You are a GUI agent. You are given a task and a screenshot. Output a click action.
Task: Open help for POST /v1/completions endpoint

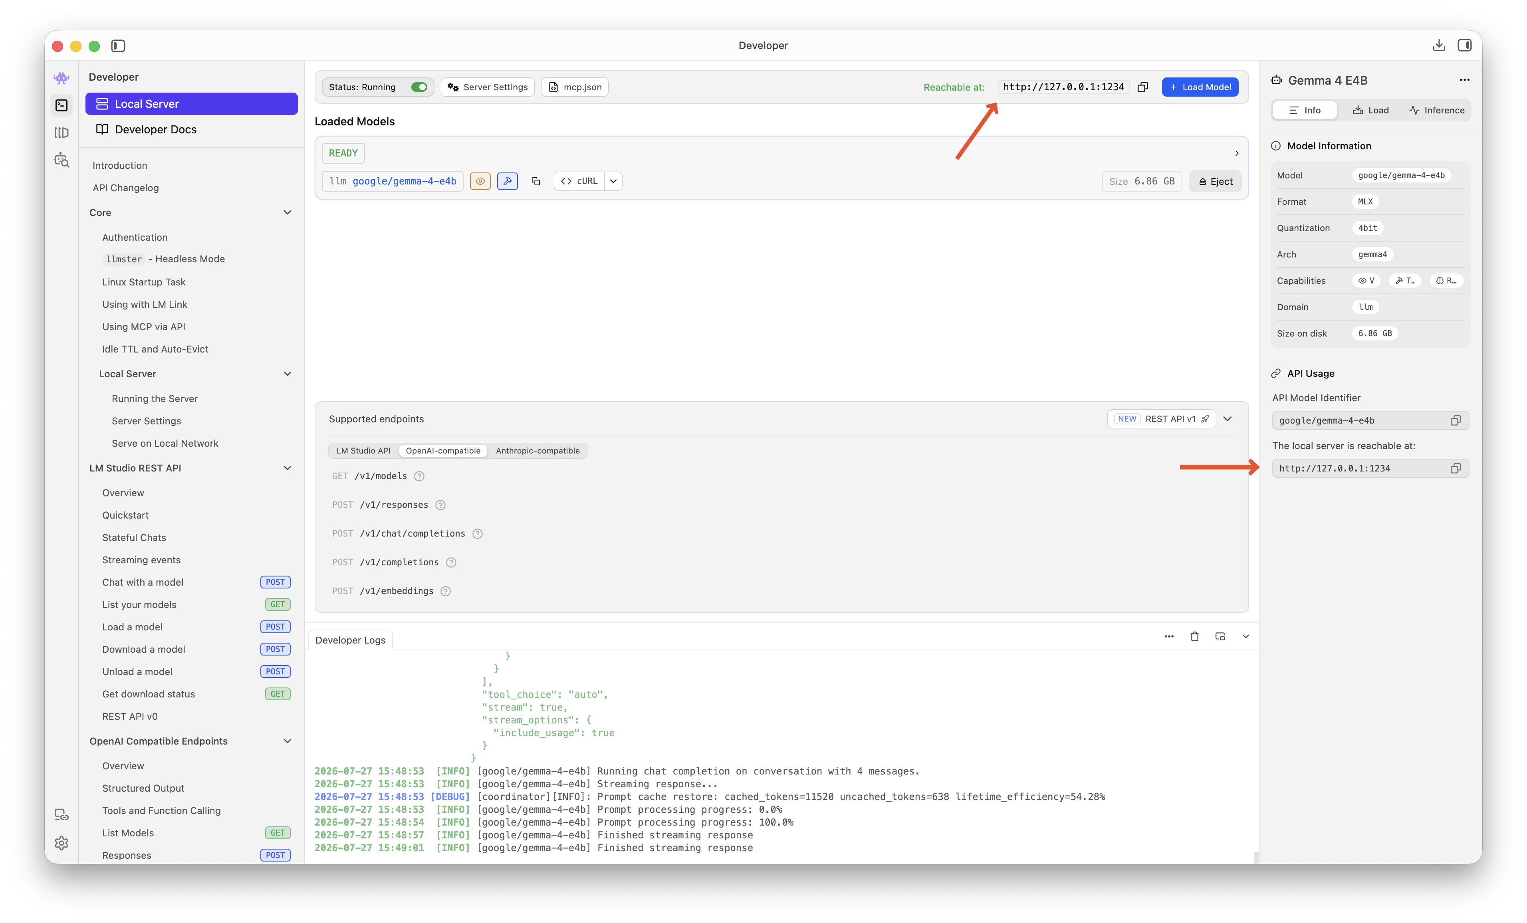coord(451,563)
